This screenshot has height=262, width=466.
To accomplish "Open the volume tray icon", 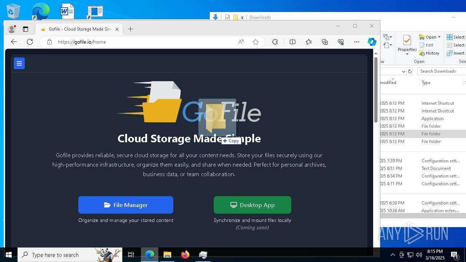I will click(x=419, y=255).
